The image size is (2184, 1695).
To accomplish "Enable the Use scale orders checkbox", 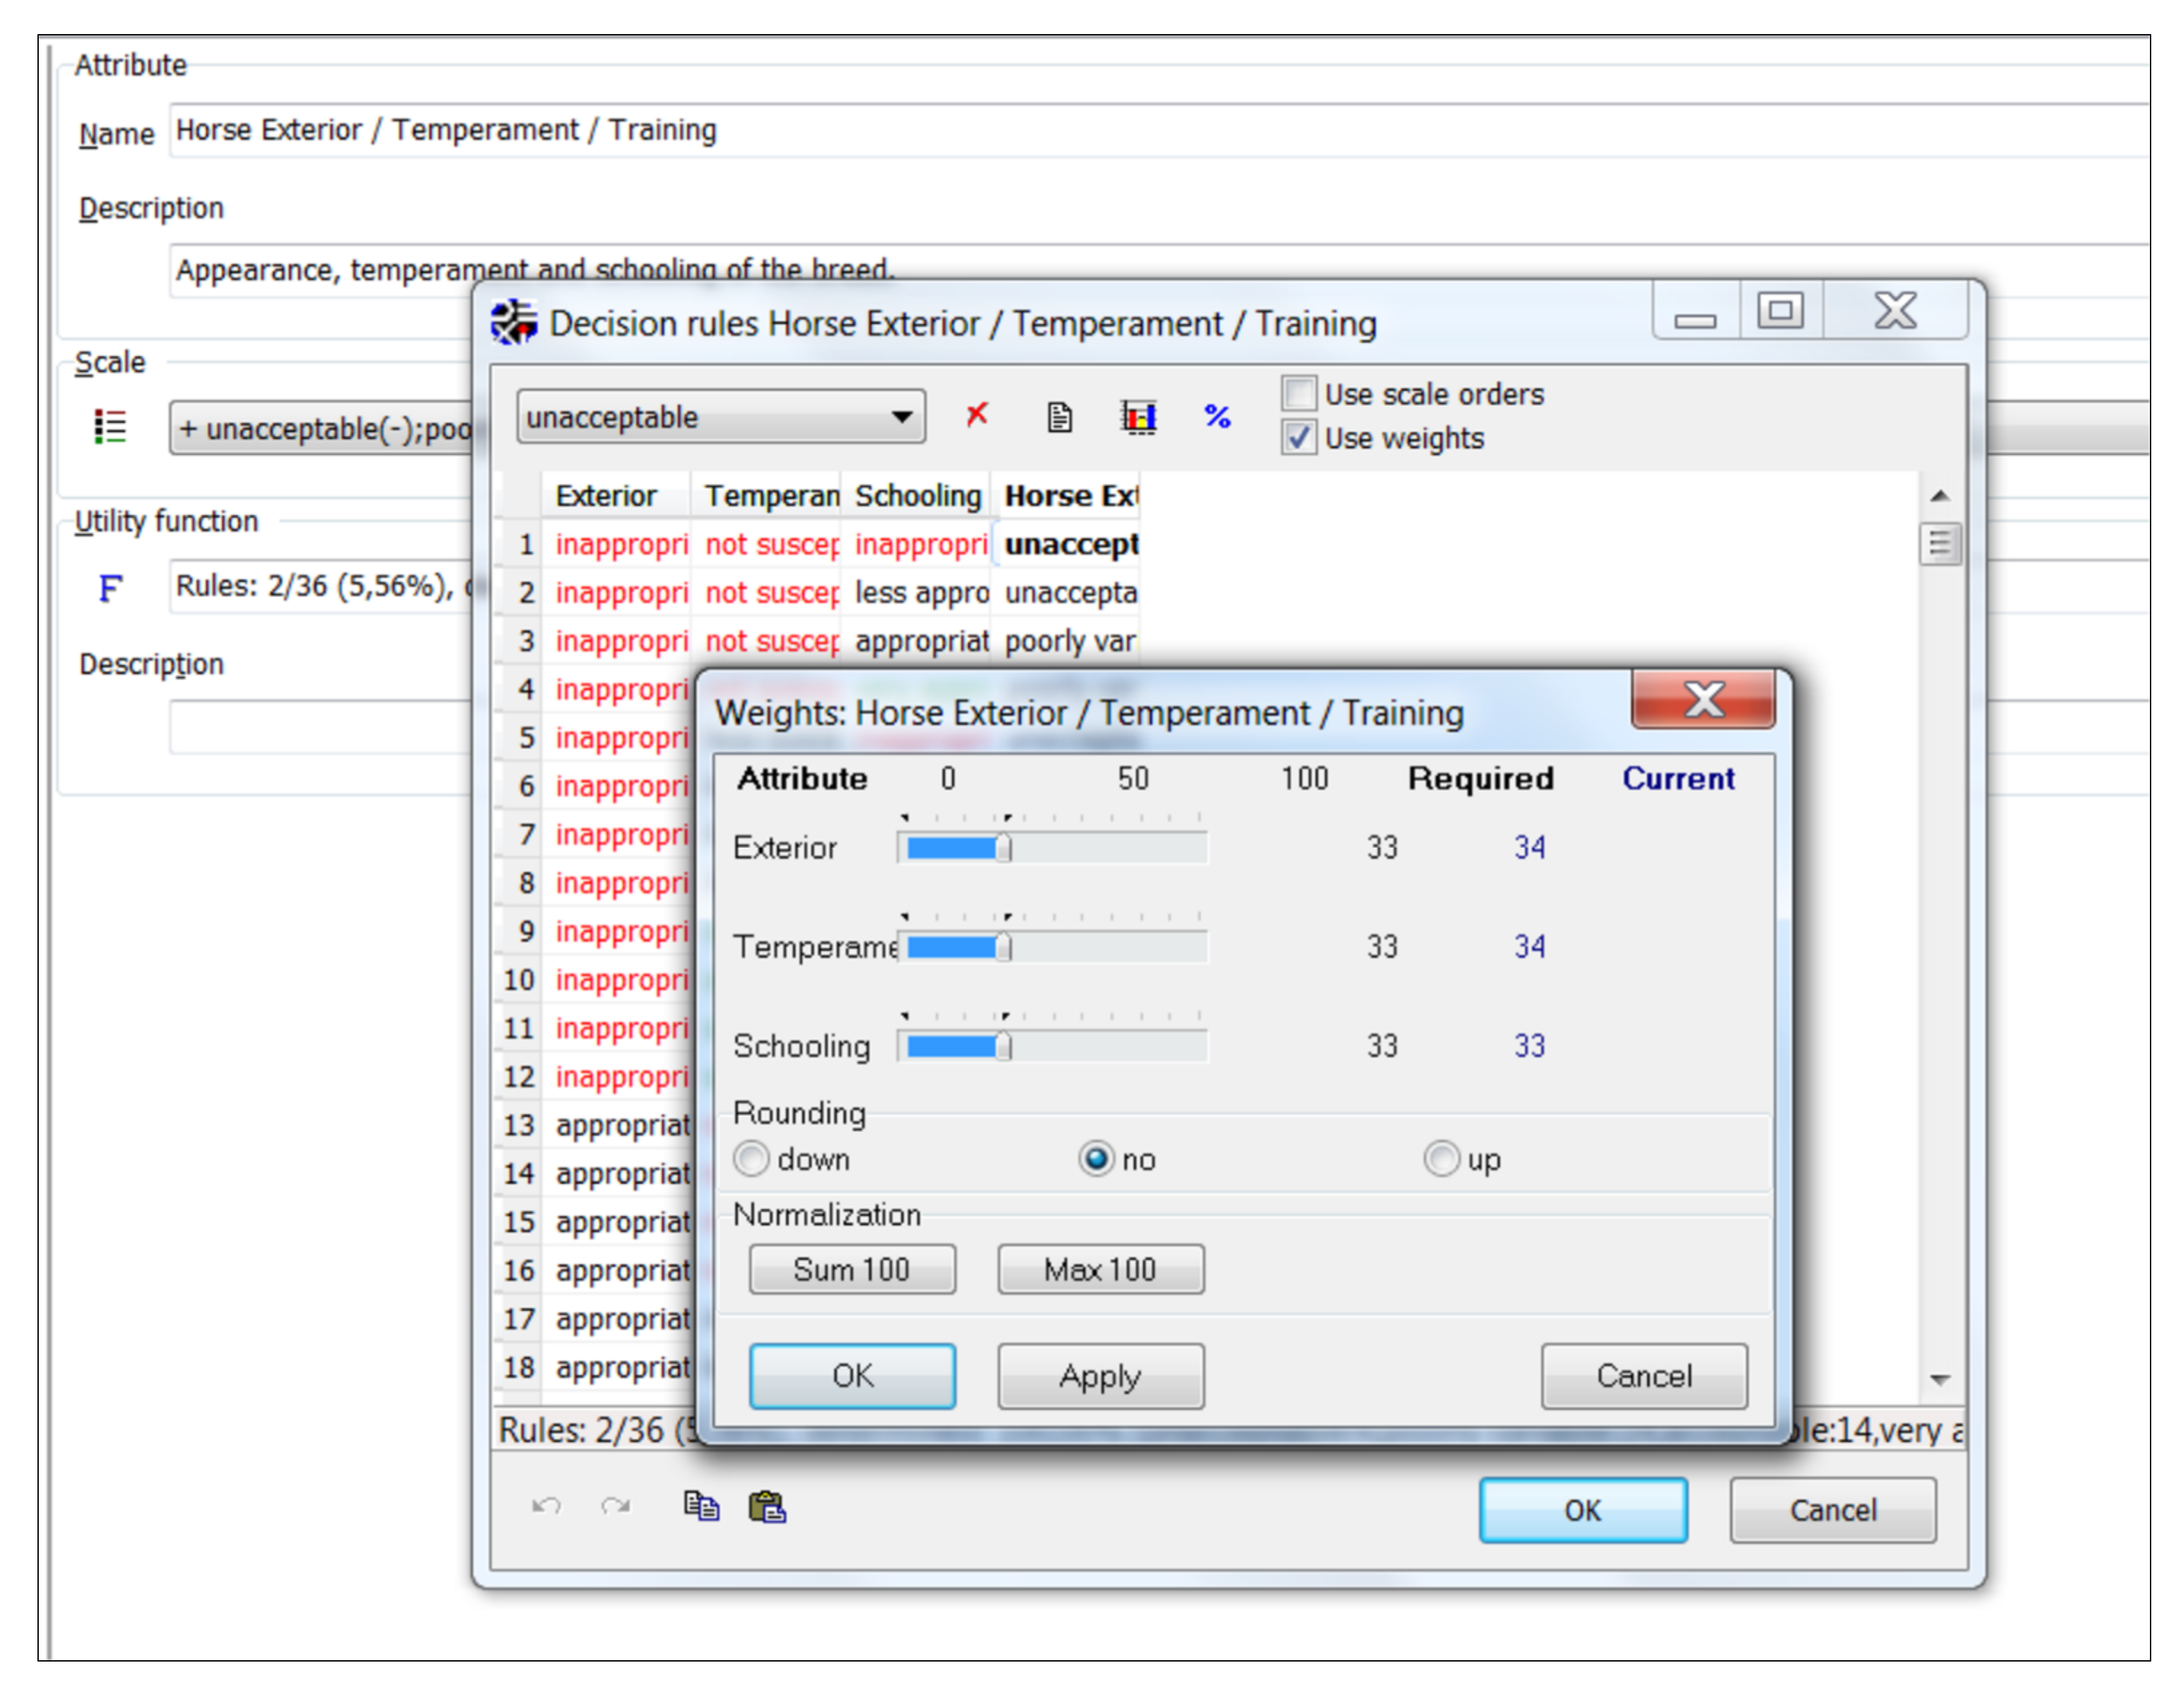I will pos(1299,394).
